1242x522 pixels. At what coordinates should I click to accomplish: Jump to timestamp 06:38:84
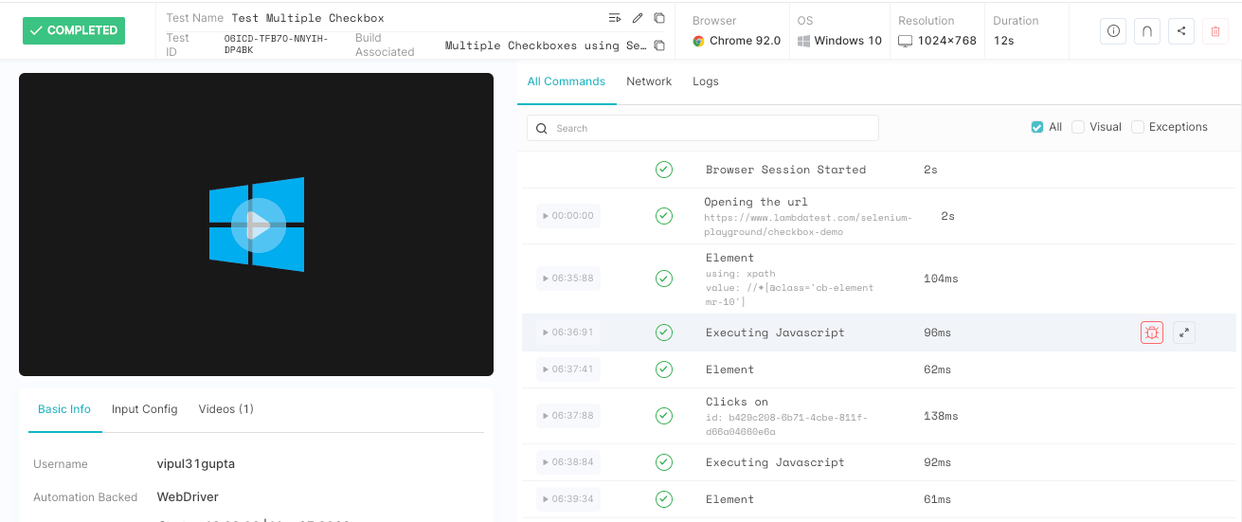[568, 462]
